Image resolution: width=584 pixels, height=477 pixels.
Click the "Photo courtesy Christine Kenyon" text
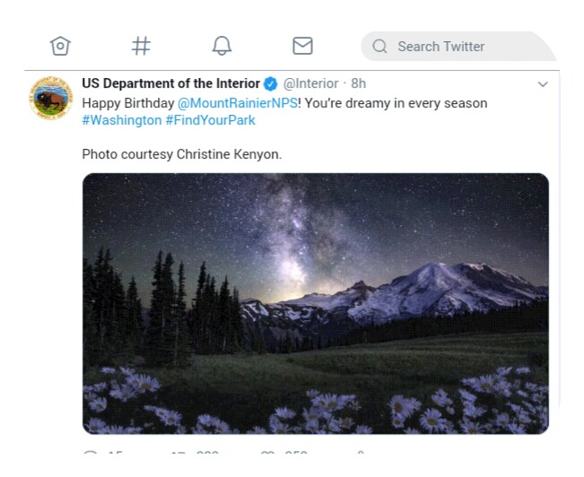coord(181,154)
